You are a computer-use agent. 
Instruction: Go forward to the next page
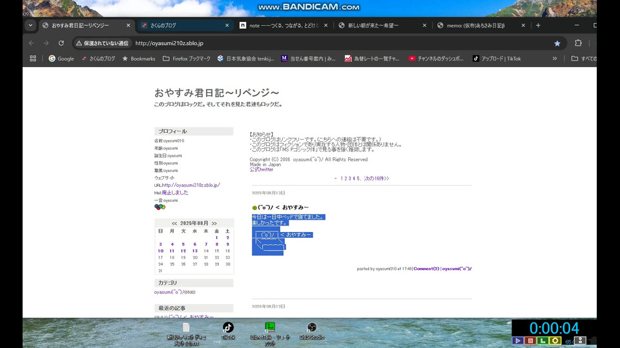(x=46, y=43)
